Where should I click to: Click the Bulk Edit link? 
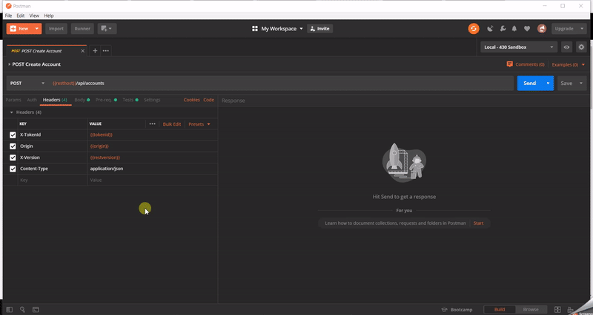click(172, 124)
